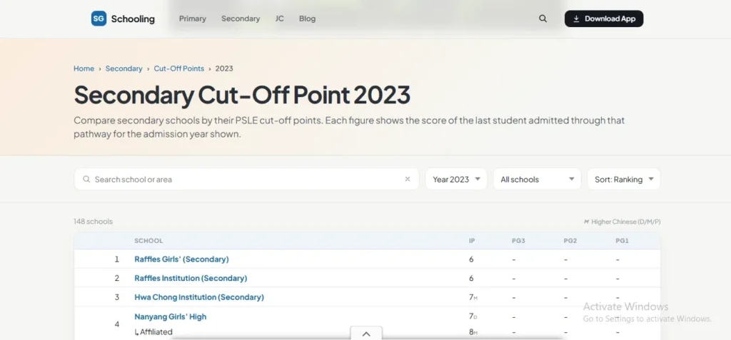Click IP score 6 for Raffles Institution
Screen dimensions: 731x340
[x=471, y=278]
